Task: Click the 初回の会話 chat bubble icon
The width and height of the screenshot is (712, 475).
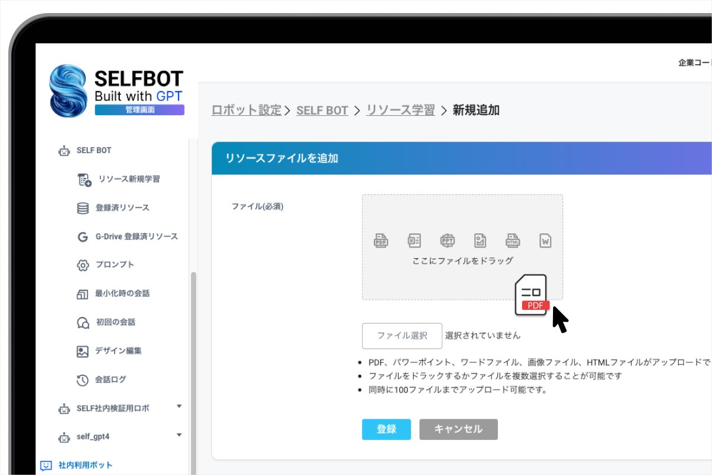Action: (x=83, y=322)
